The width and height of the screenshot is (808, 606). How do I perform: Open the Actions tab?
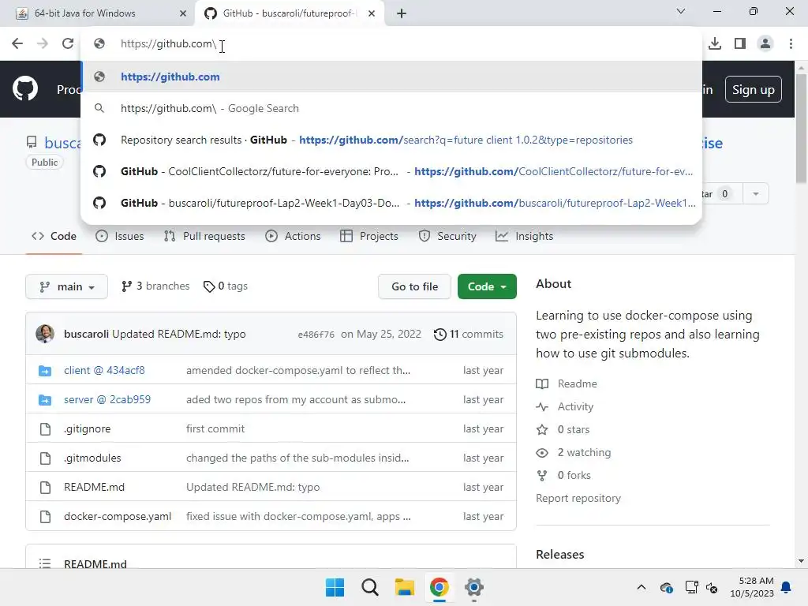coord(293,236)
